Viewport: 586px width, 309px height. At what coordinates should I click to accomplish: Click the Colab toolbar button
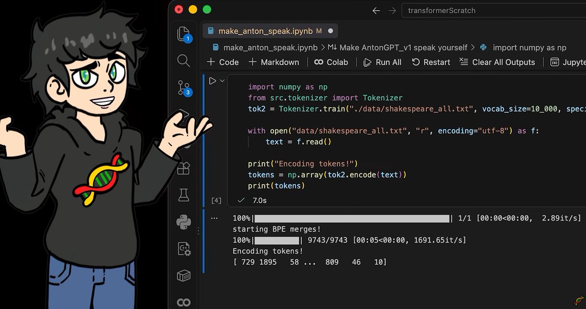click(x=331, y=62)
